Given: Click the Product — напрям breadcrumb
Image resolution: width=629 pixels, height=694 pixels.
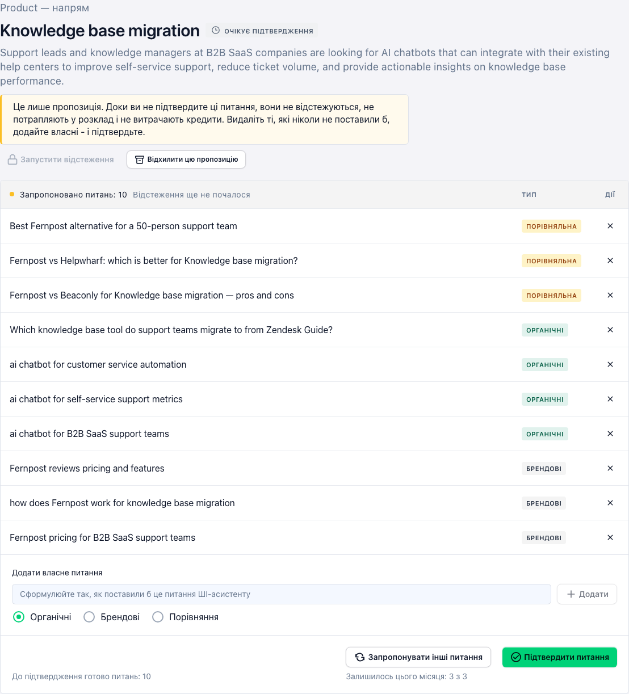Looking at the screenshot, I should (x=45, y=8).
